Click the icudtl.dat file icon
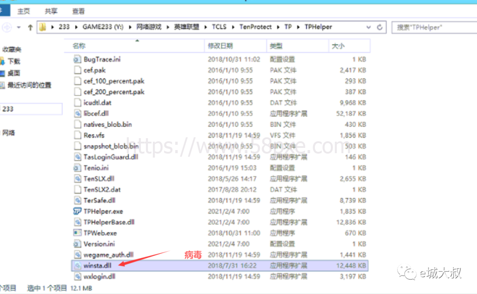Image resolution: width=477 pixels, height=294 pixels. tap(77, 102)
